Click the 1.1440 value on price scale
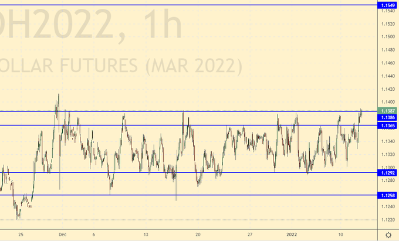 (387, 76)
